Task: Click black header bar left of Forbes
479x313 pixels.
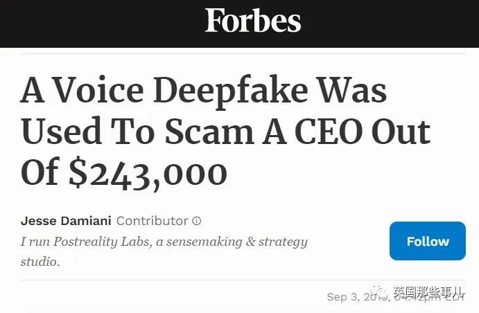Action: coord(101,23)
